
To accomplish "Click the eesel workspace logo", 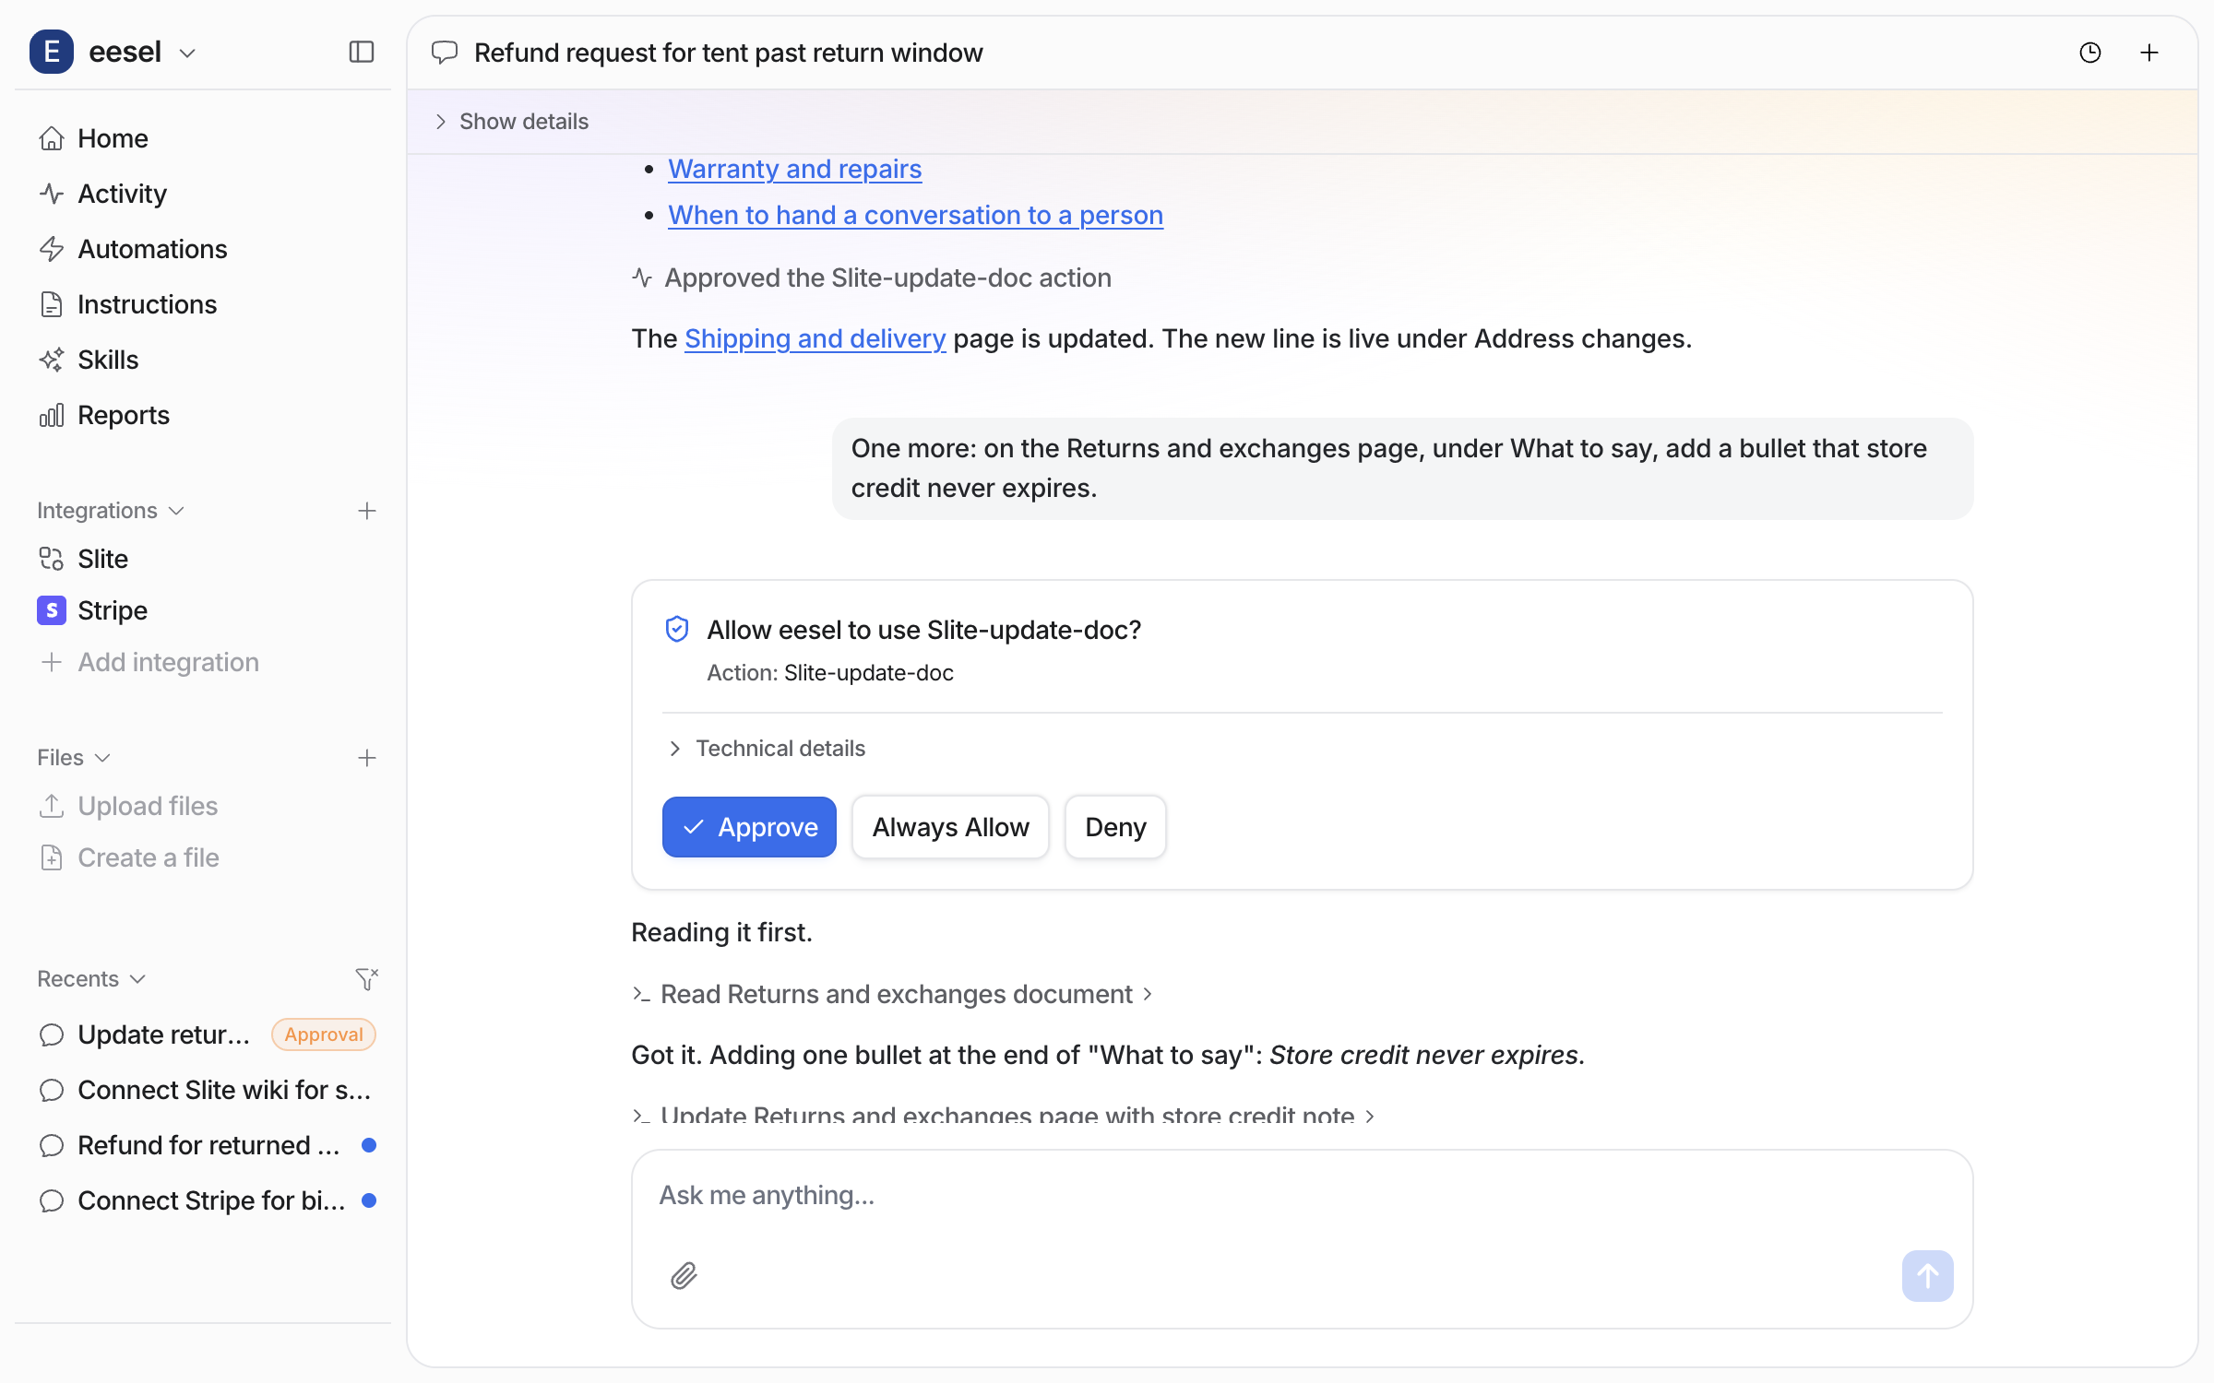I will (x=51, y=52).
